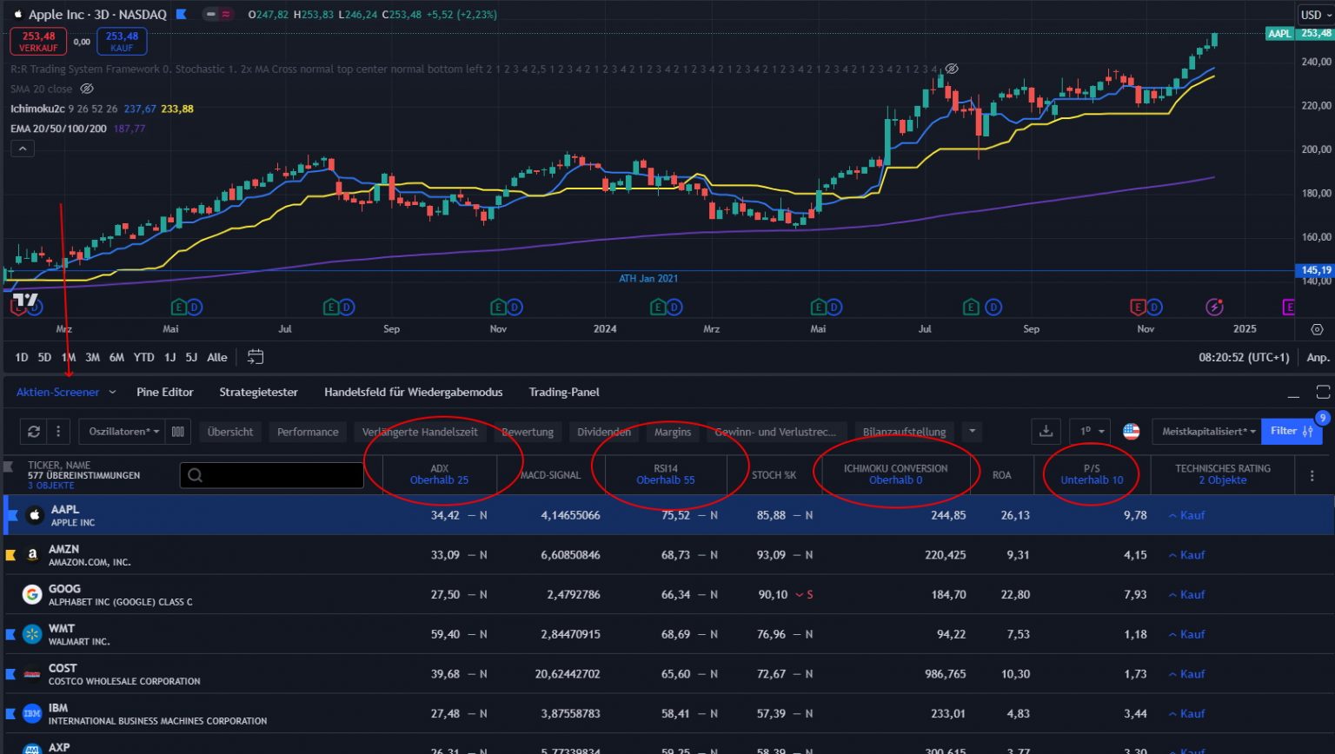This screenshot has width=1335, height=754.
Task: Open the 1D screener interval dropdown
Action: pos(1091,431)
